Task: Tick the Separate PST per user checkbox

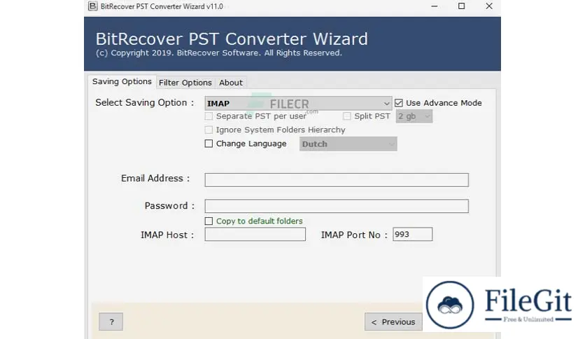Action: pyautogui.click(x=209, y=116)
